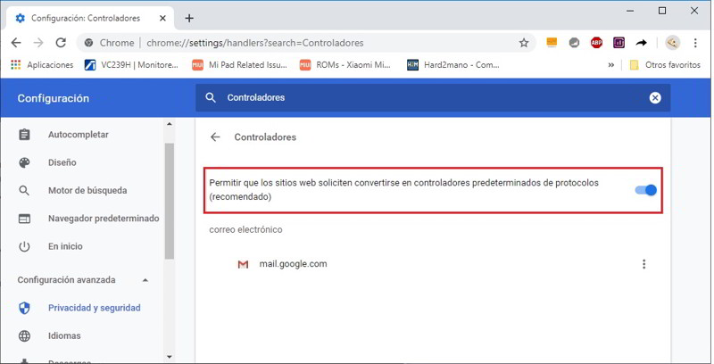The height and width of the screenshot is (364, 714).
Task: Open the Chrome three-dot menu
Action: pyautogui.click(x=698, y=43)
